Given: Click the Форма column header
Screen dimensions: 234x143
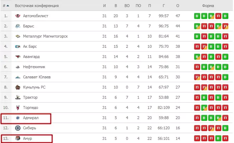Looking at the screenshot, I should click(x=208, y=6).
